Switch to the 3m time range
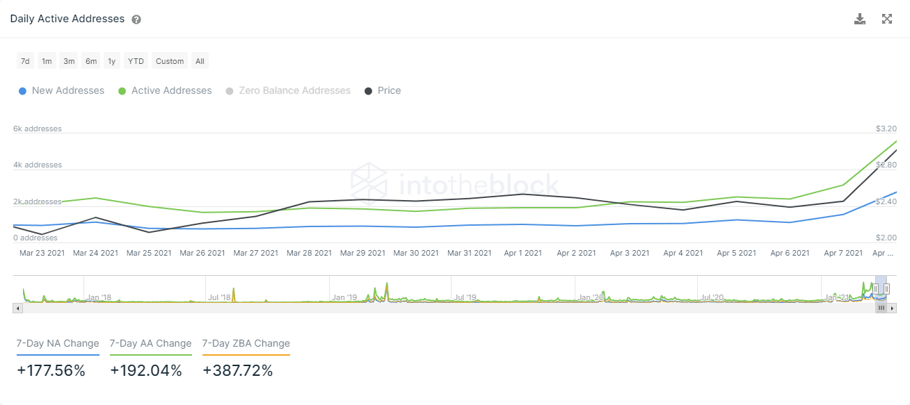 tap(69, 61)
